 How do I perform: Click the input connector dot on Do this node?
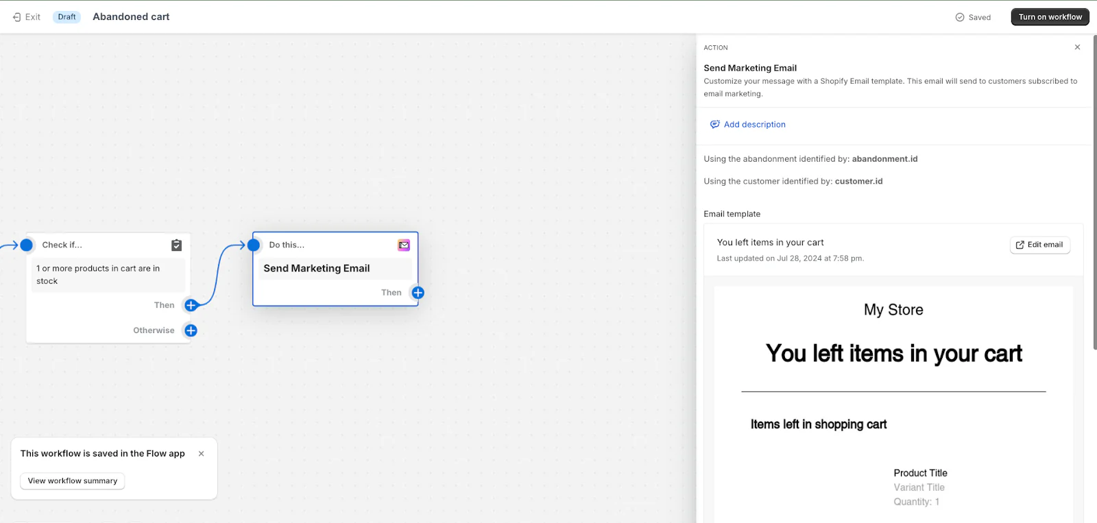tap(254, 245)
